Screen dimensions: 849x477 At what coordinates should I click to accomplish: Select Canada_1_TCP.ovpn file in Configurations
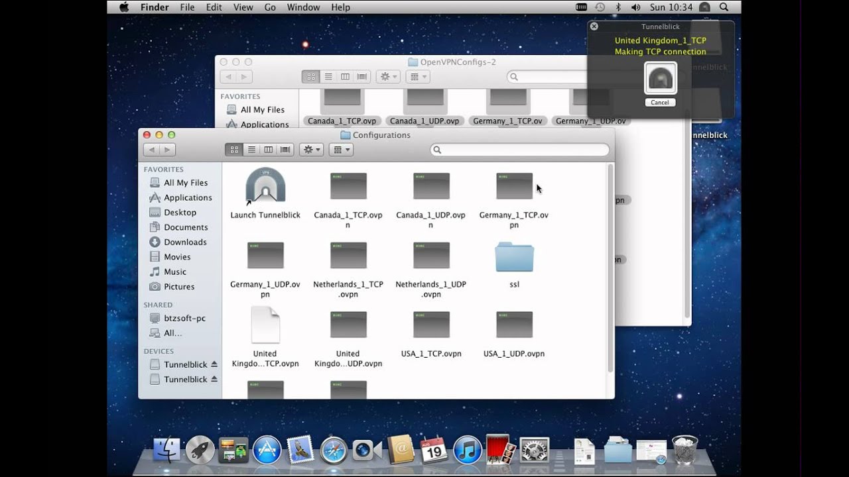(x=348, y=186)
